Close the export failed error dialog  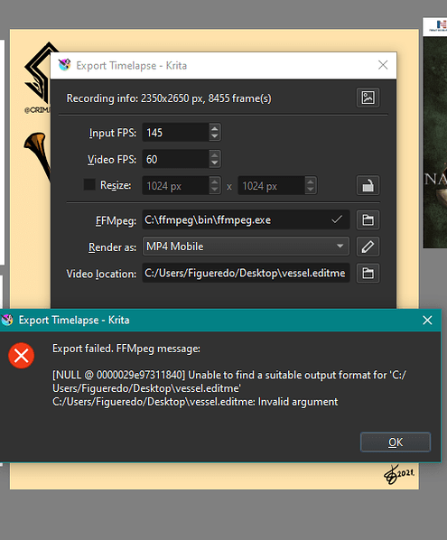coord(427,321)
